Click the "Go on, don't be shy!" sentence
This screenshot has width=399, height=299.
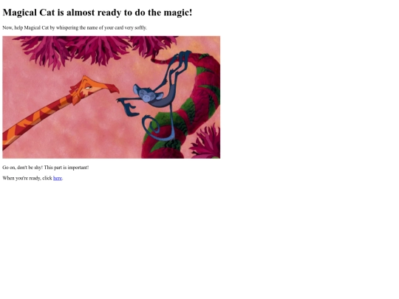[x=23, y=168]
